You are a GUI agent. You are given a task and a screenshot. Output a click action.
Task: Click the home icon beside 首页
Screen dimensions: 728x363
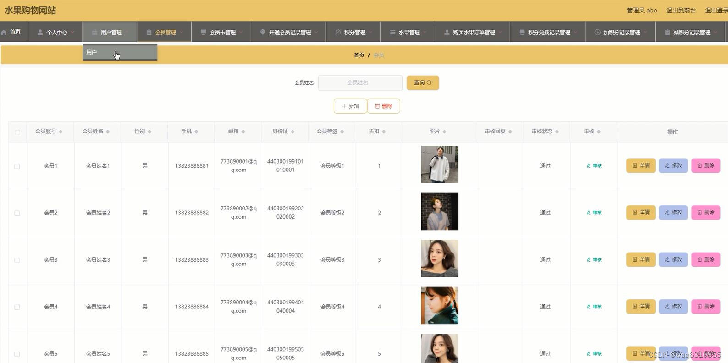[4, 32]
